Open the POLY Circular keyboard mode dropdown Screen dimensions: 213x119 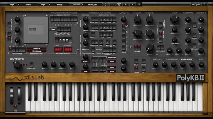[x=36, y=51]
